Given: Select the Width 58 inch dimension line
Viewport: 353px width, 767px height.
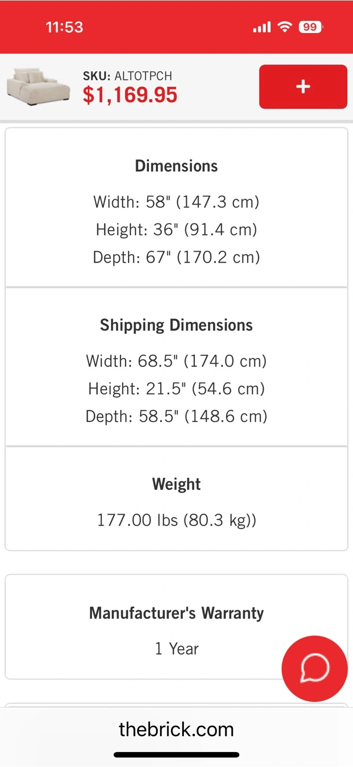Looking at the screenshot, I should [176, 202].
